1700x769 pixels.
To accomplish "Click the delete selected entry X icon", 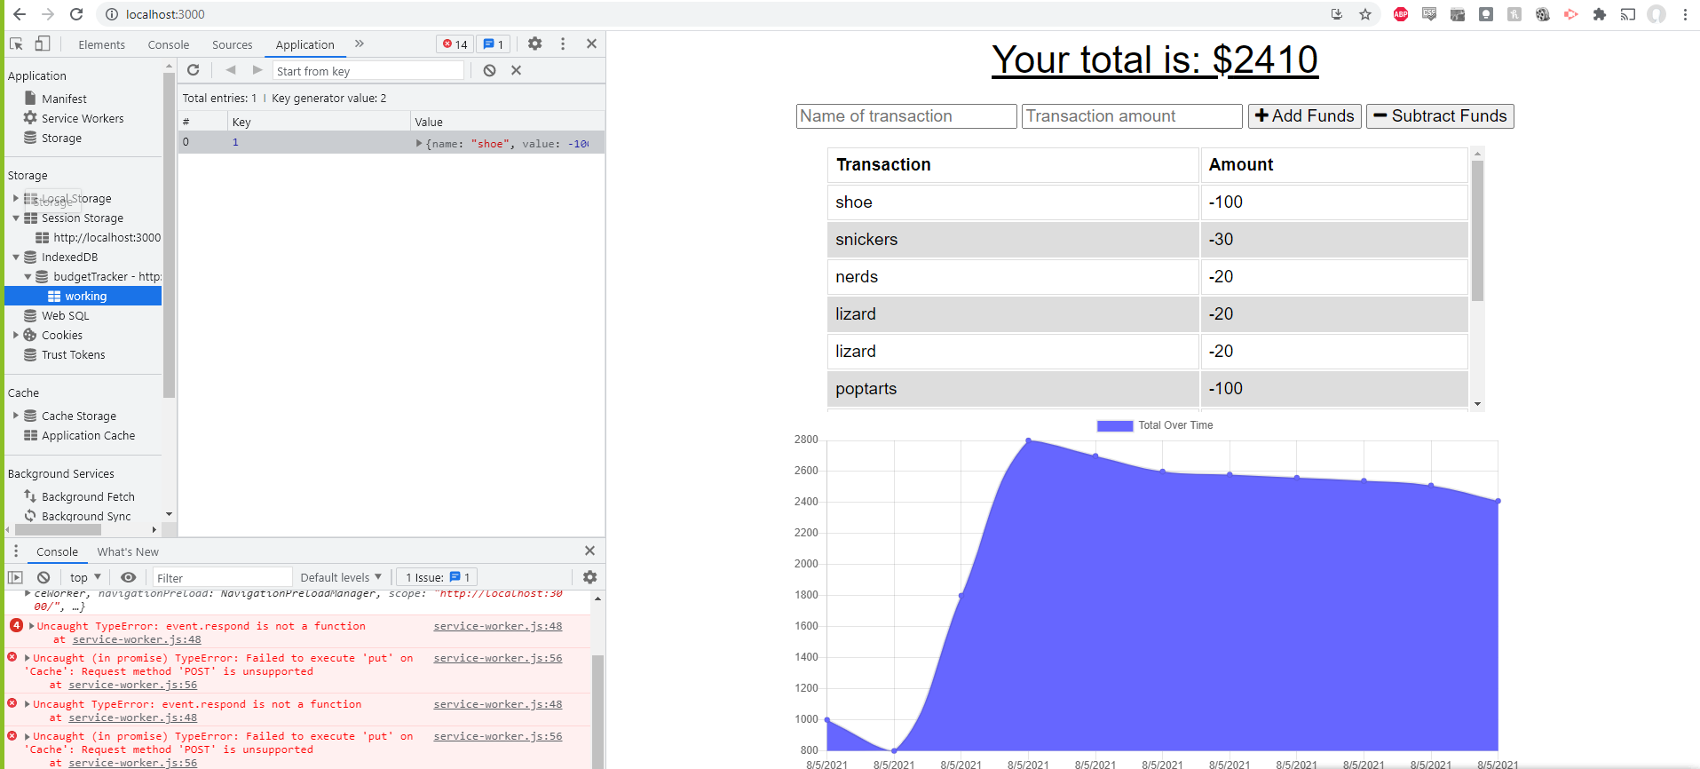I will (516, 70).
